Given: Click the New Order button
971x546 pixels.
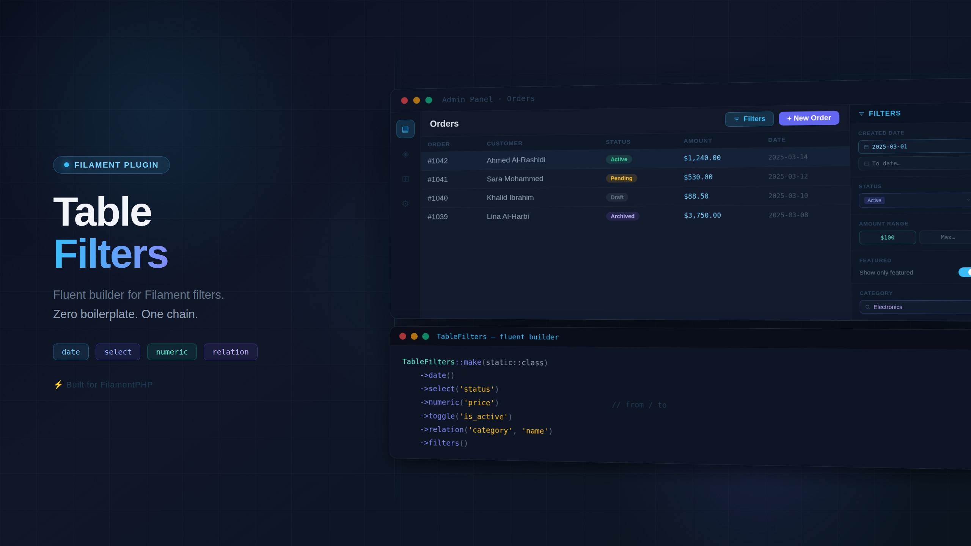Looking at the screenshot, I should (809, 118).
